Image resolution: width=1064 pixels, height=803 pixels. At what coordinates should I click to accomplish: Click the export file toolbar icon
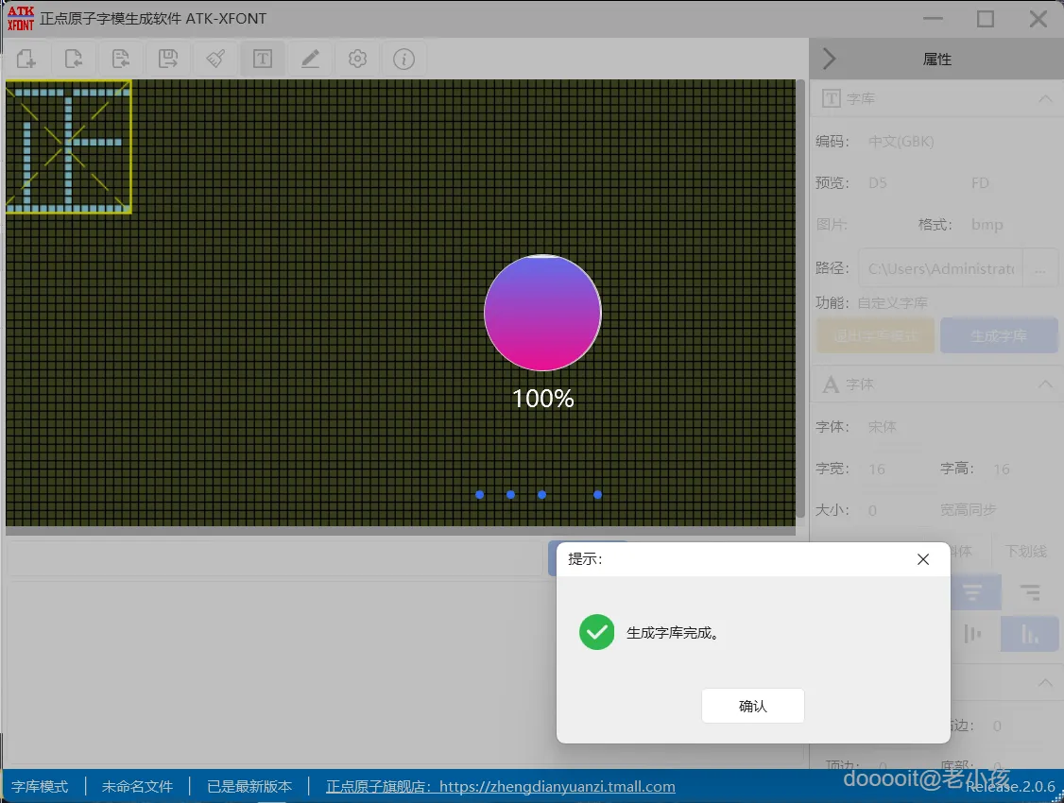click(121, 59)
